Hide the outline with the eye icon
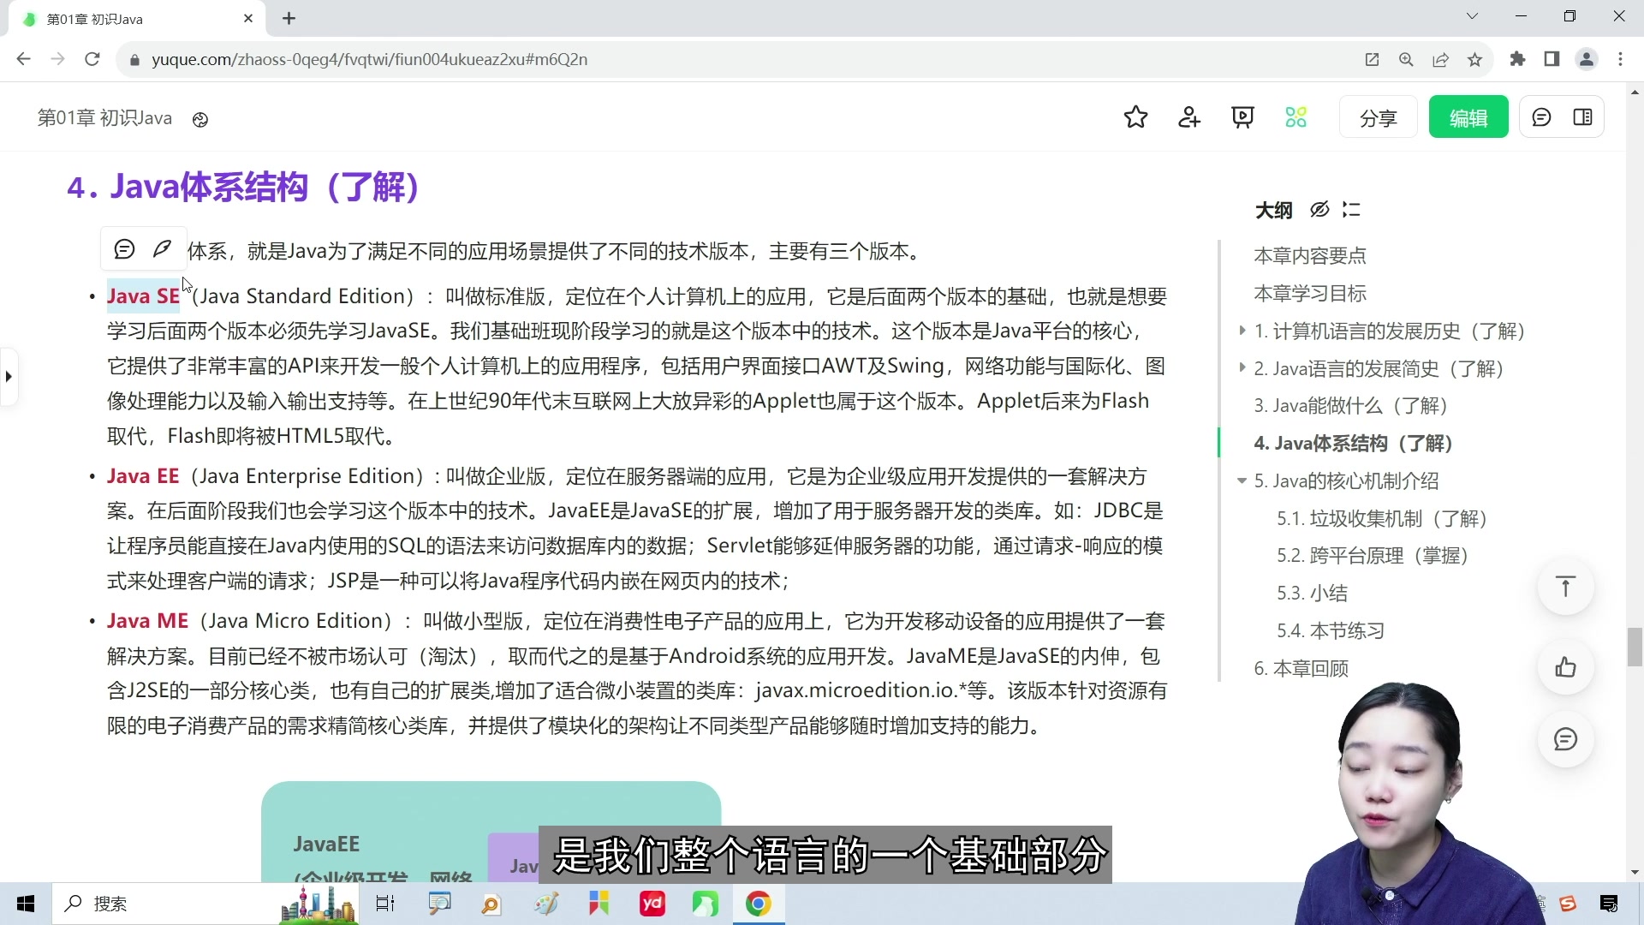This screenshot has height=925, width=1644. pyautogui.click(x=1319, y=210)
